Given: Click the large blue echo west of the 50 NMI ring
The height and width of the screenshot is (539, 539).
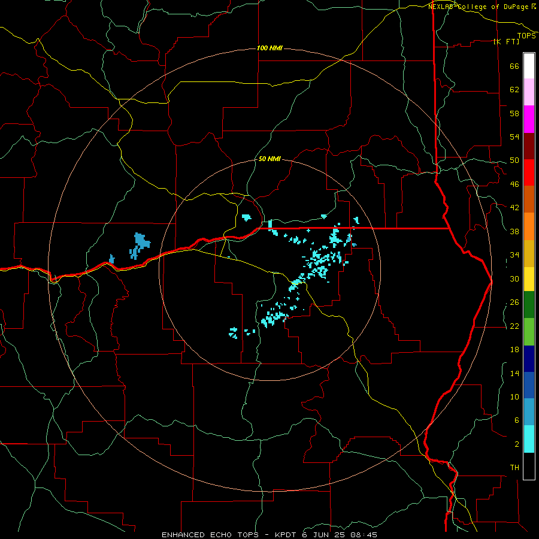Looking at the screenshot, I should click(140, 246).
